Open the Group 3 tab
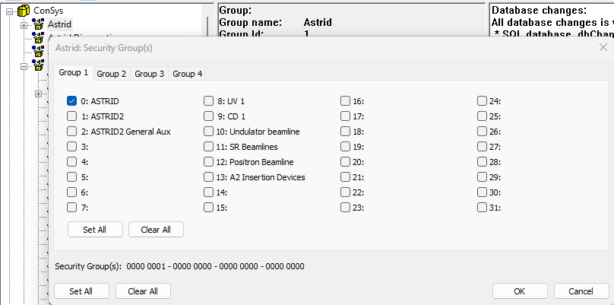The image size is (614, 305). tap(150, 74)
